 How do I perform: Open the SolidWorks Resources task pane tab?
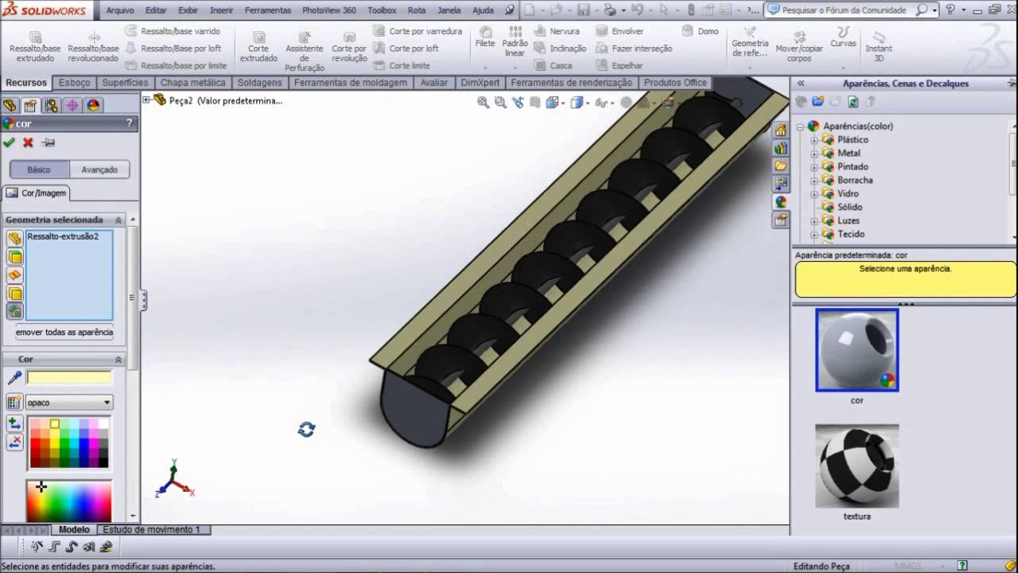tap(780, 131)
